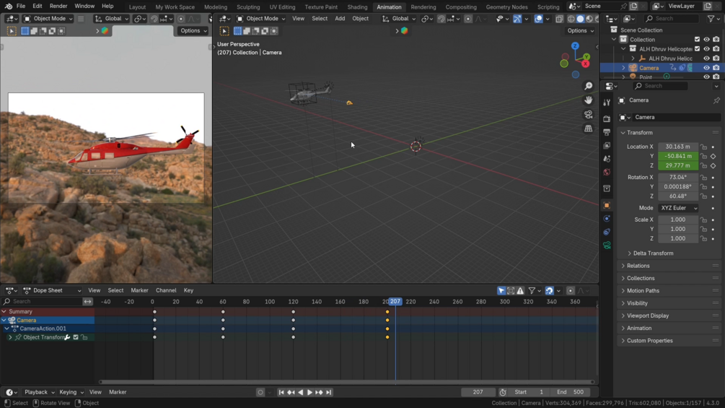
Task: Switch to orthographic grid view icon
Action: [x=589, y=129]
